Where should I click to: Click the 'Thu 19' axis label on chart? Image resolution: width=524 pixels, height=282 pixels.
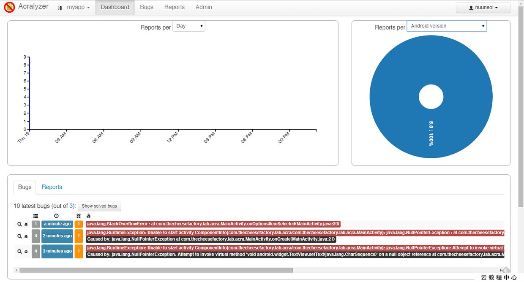click(x=24, y=137)
